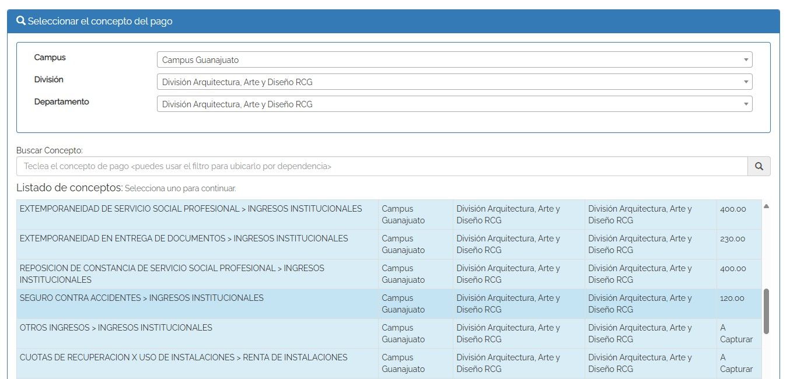
Task: Click 'A Capturar' in the OTROS INGRESOS row
Action: click(736, 334)
